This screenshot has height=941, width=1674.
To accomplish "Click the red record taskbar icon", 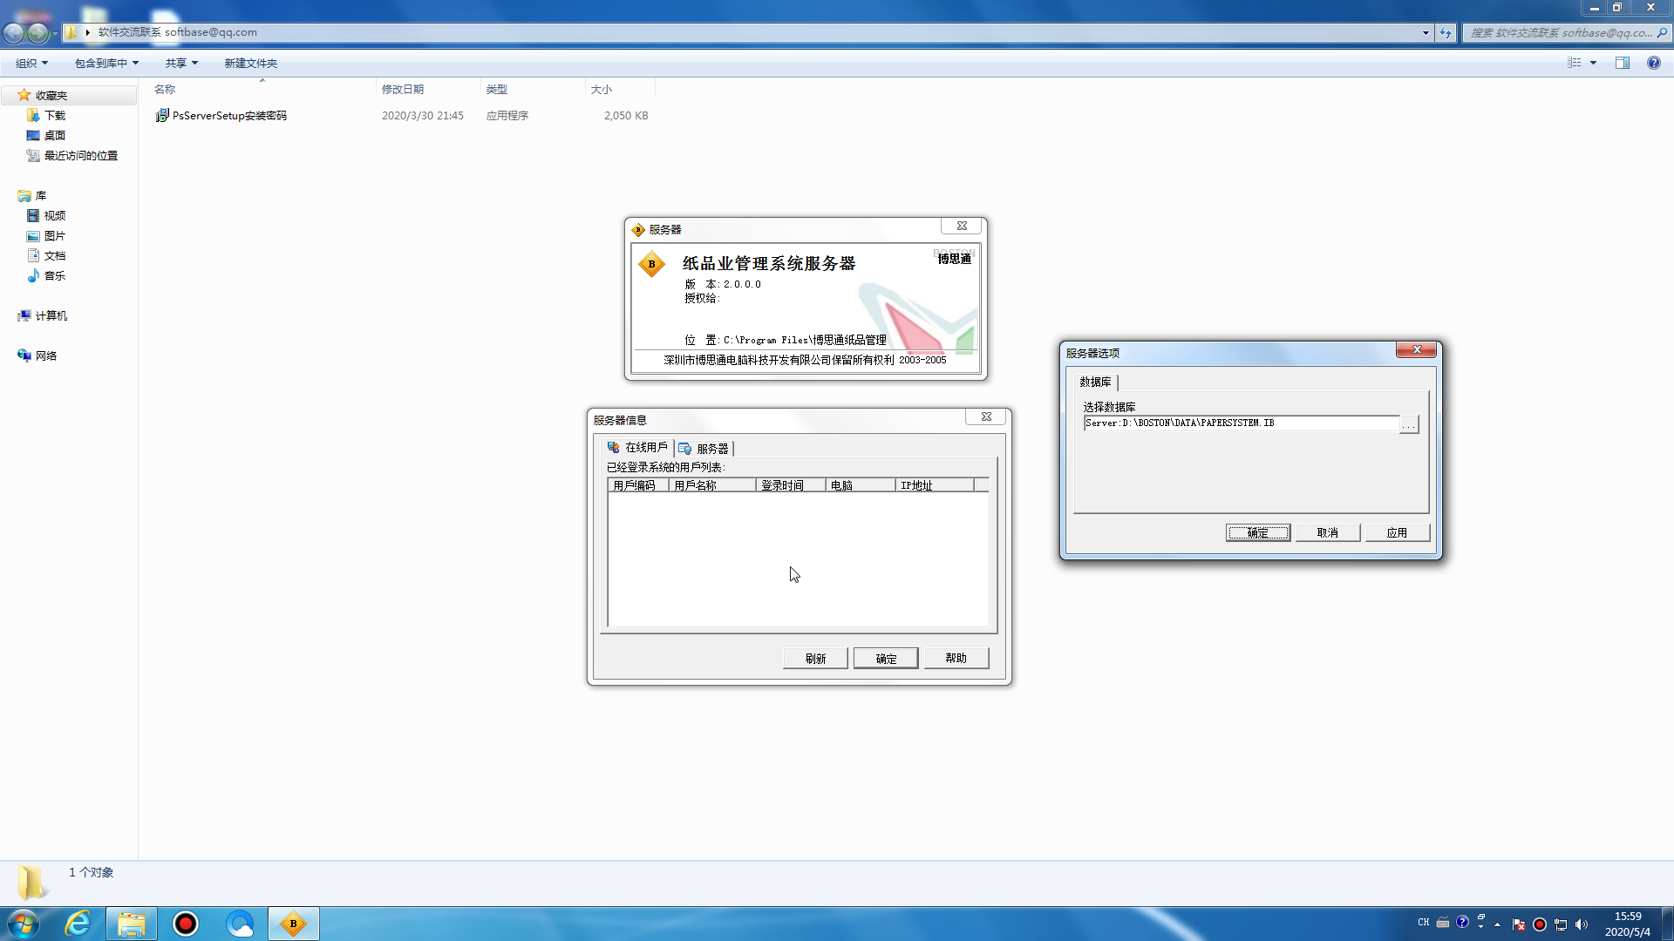I will 186,924.
